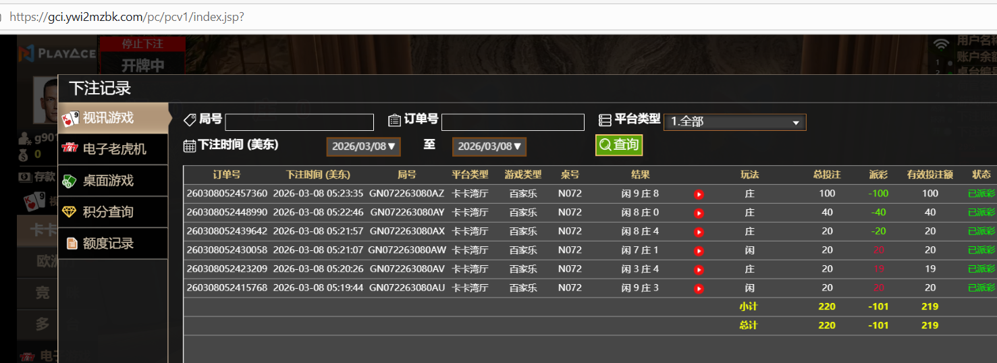997x363 pixels.
Task: Click the green 查询 search button
Action: coord(618,144)
